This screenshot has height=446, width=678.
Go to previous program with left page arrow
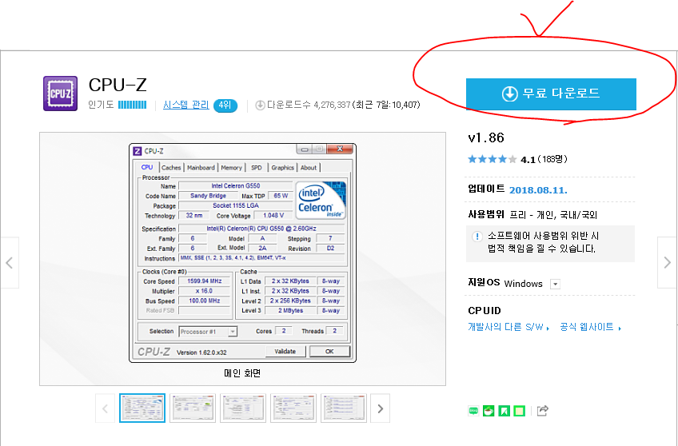click(9, 262)
